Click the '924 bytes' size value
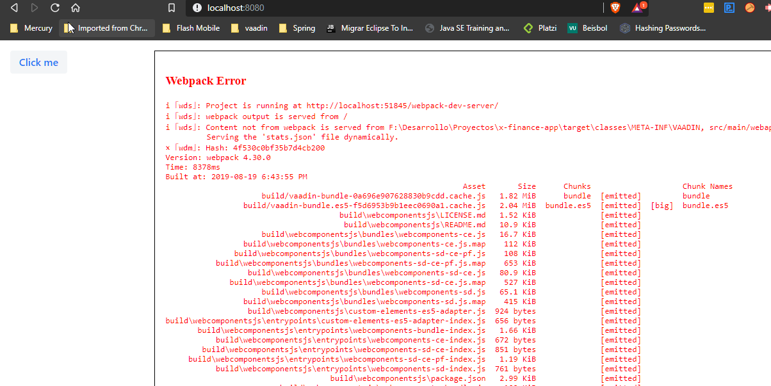 [515, 311]
